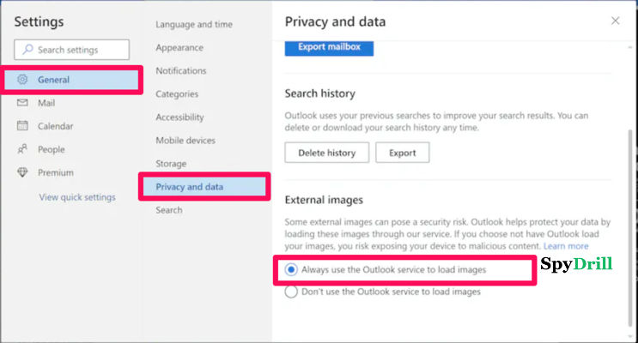Click the Delete history button
638x343 pixels.
coord(327,153)
